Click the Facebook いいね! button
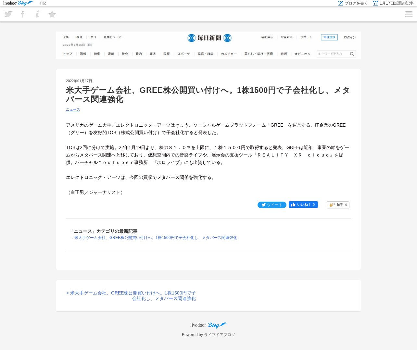Image resolution: width=417 pixels, height=350 pixels. (303, 205)
